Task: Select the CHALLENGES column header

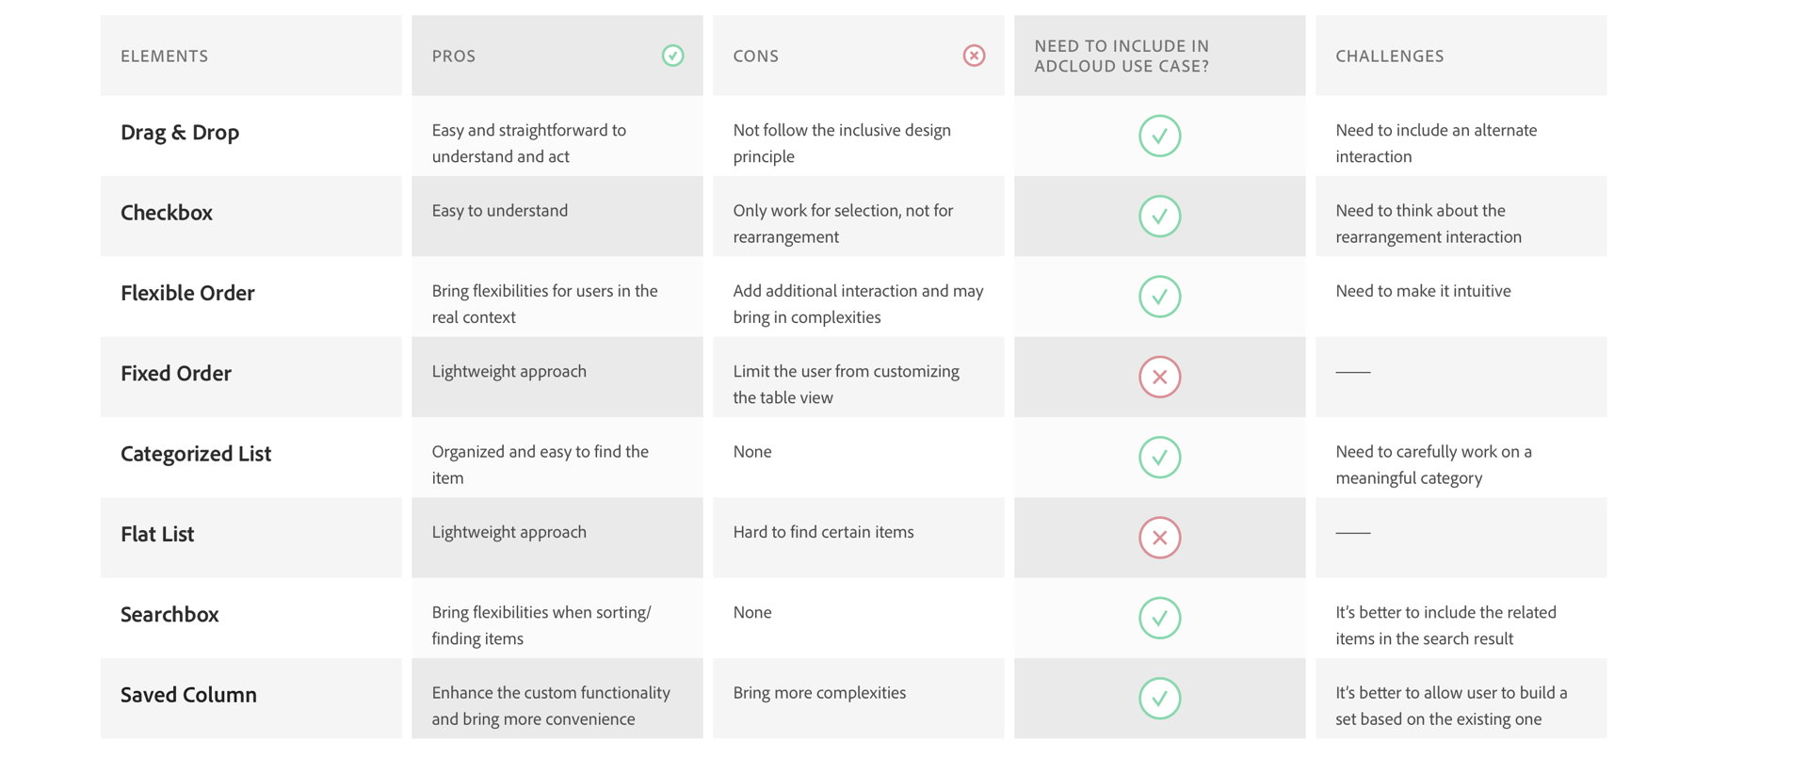Action: coord(1389,56)
